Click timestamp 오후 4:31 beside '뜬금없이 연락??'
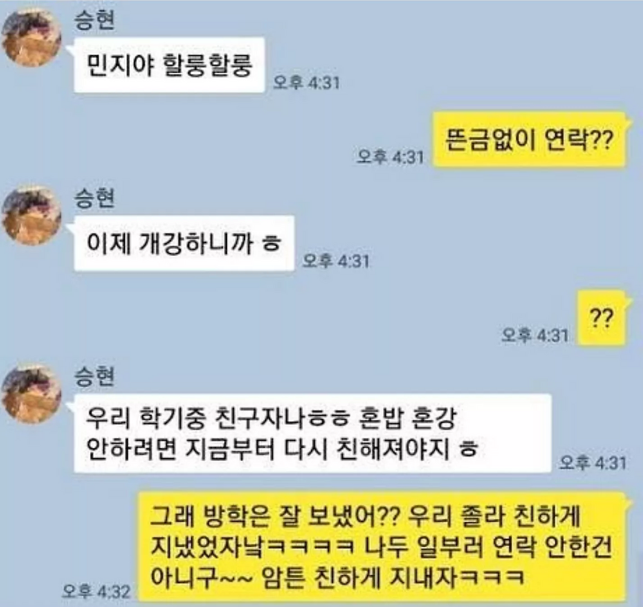The height and width of the screenshot is (607, 643). point(390,157)
